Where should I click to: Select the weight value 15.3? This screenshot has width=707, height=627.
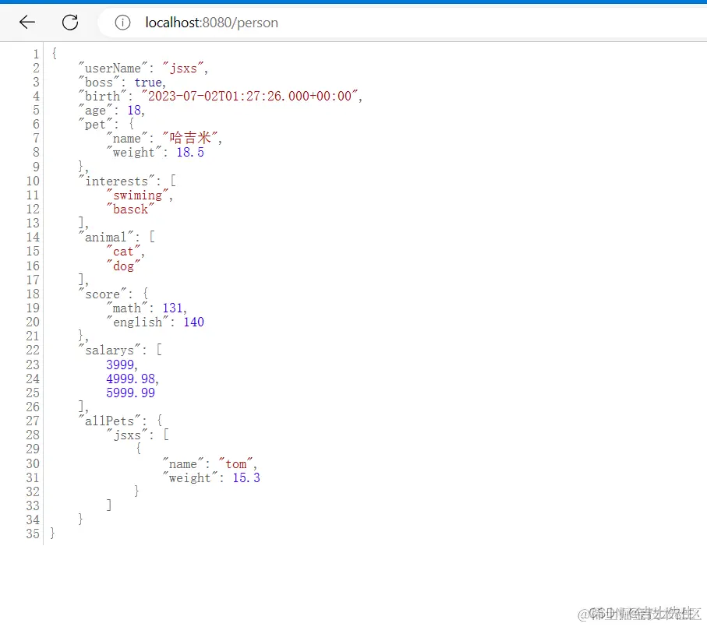pos(246,478)
